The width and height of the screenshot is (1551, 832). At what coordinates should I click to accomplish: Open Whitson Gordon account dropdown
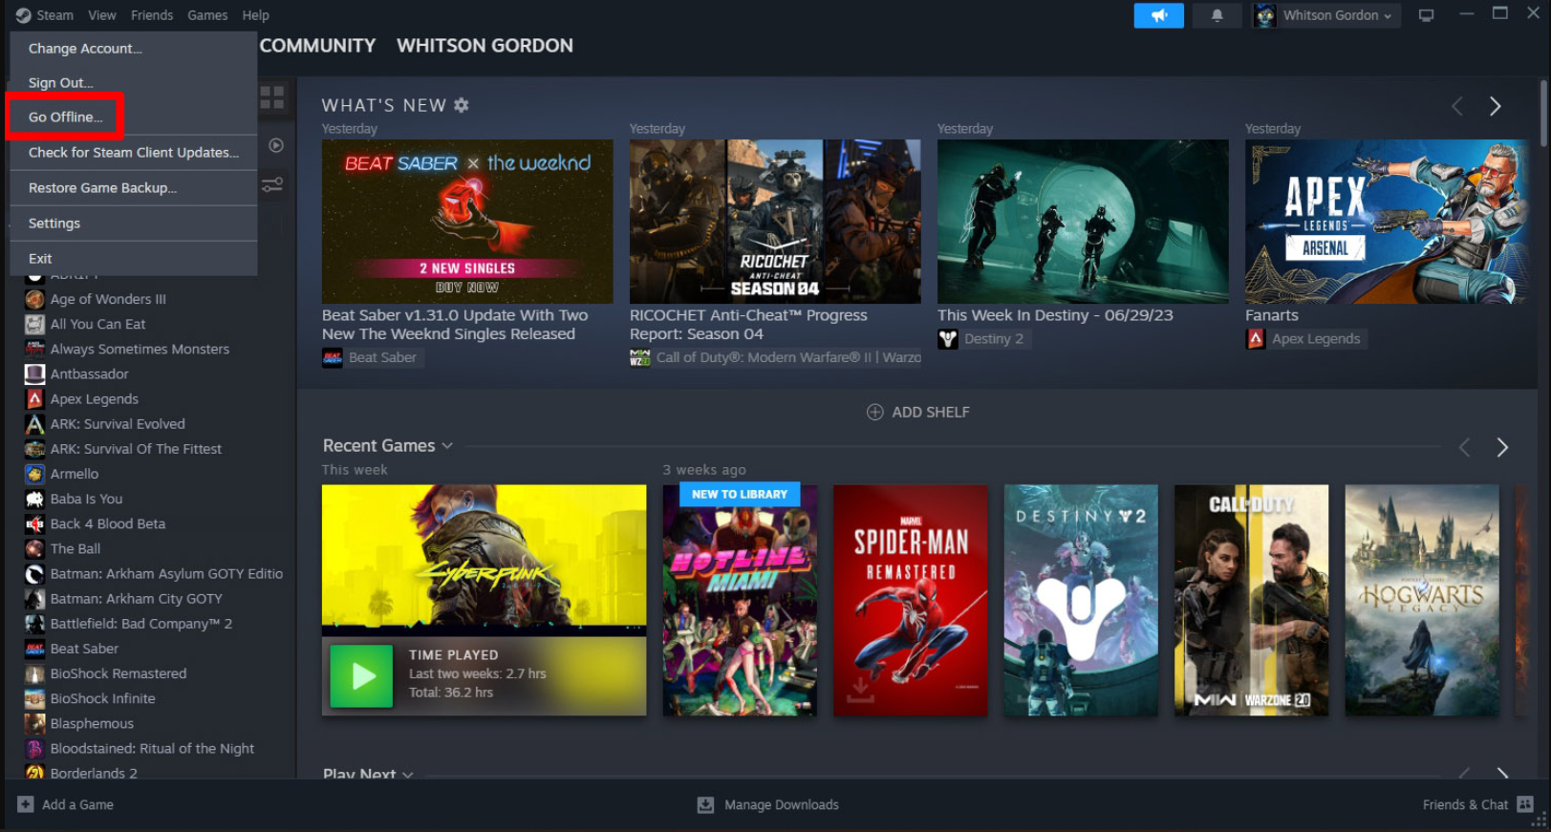1326,15
